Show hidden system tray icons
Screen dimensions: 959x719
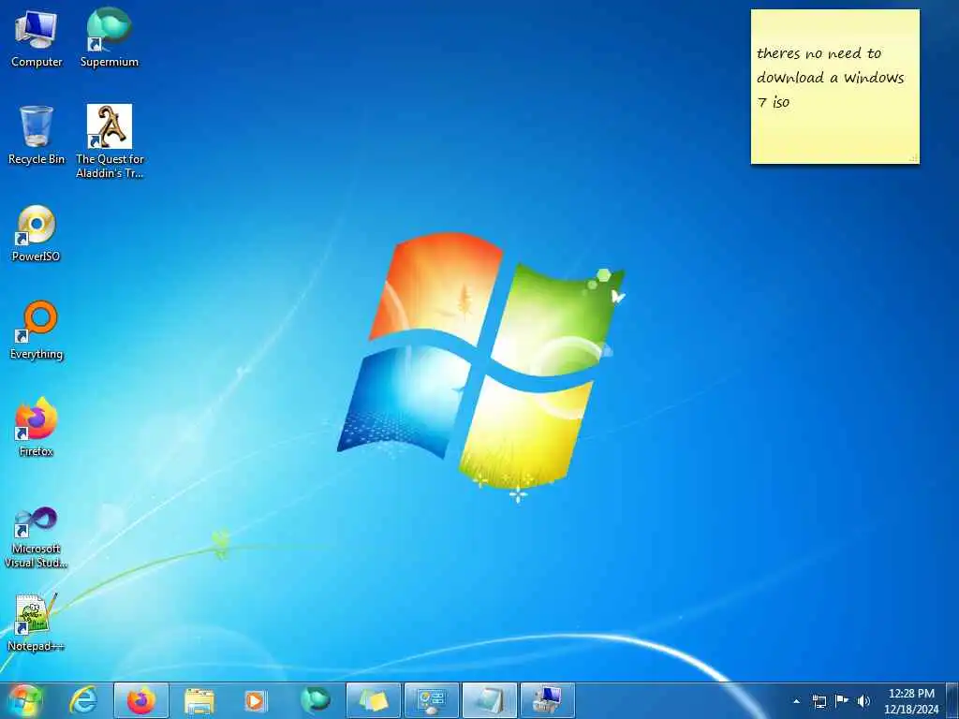tap(796, 701)
